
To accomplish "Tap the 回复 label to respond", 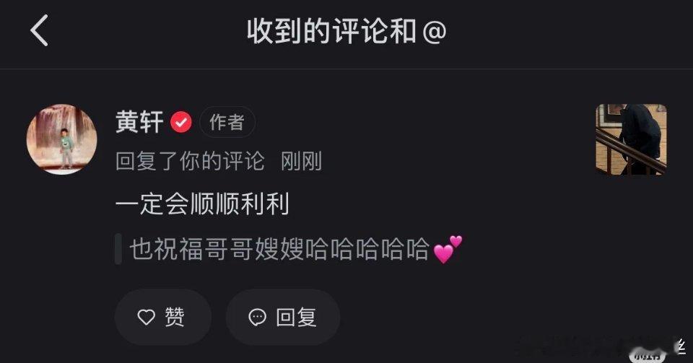I will coord(296,317).
